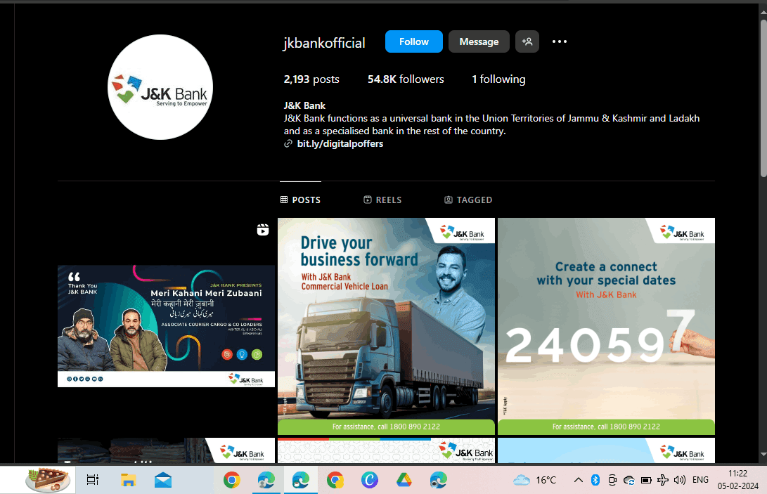Open the first Chrome taskbar icon
767x494 pixels.
click(x=231, y=481)
